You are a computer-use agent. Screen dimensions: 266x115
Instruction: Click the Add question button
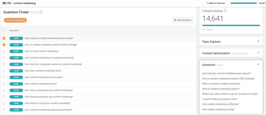click(x=183, y=20)
